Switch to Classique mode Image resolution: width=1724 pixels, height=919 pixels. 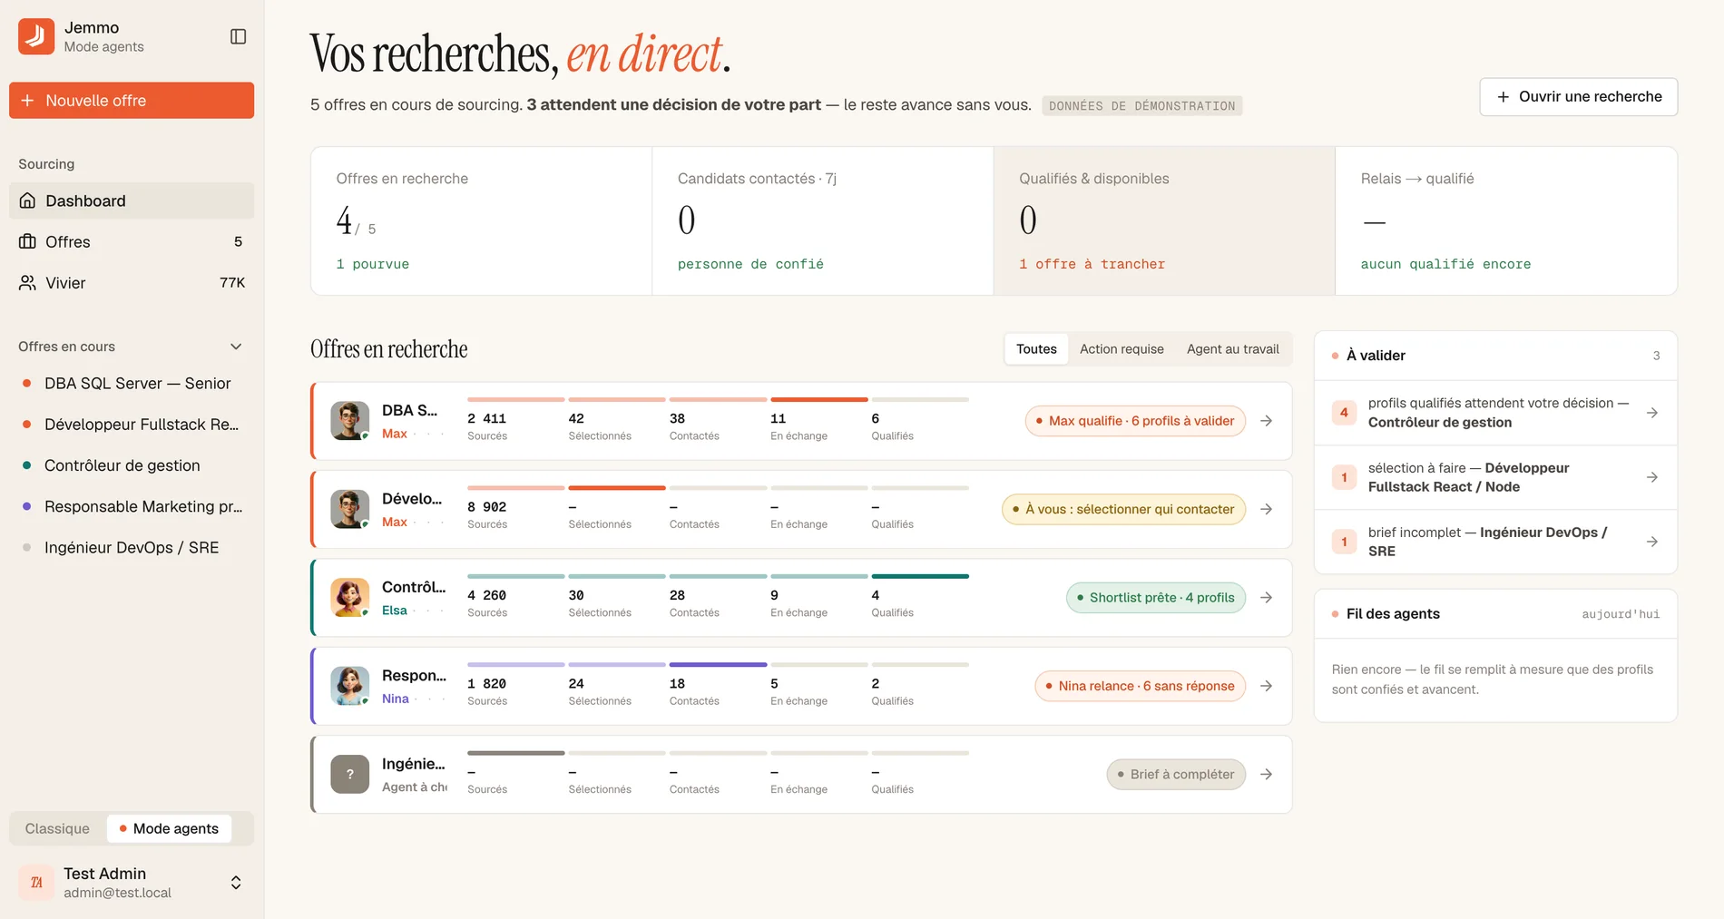(57, 828)
